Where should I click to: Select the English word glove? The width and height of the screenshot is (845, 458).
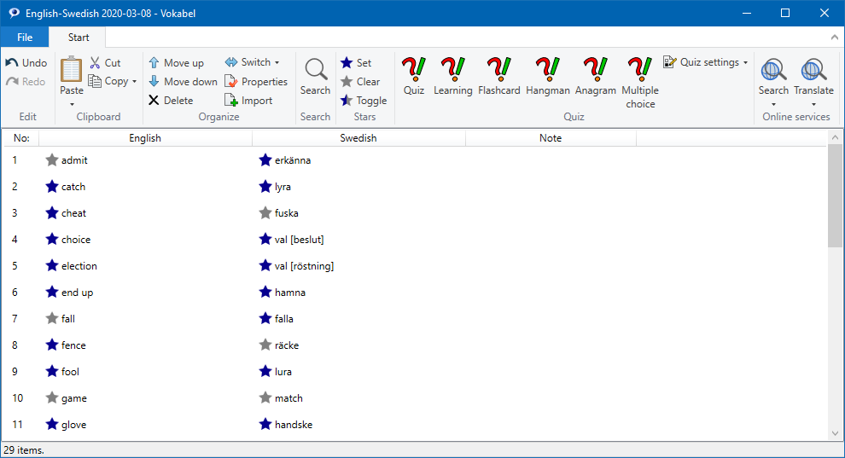click(x=73, y=424)
